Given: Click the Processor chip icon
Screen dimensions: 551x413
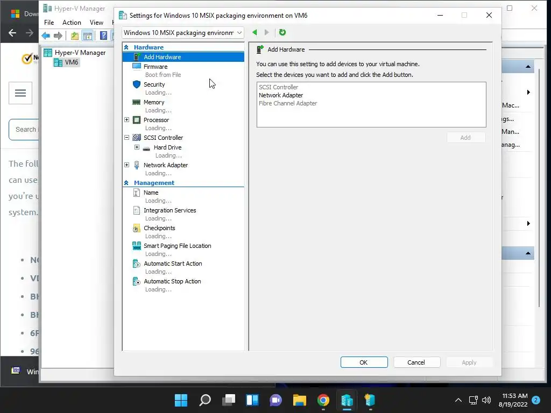Looking at the screenshot, I should click(x=137, y=120).
